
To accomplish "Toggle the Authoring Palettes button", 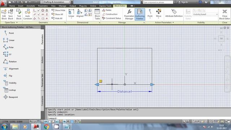I will pyautogui.click(x=140, y=14).
